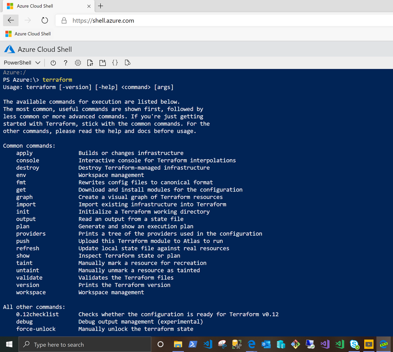Open the PowerShell shell type dropdown

point(22,63)
